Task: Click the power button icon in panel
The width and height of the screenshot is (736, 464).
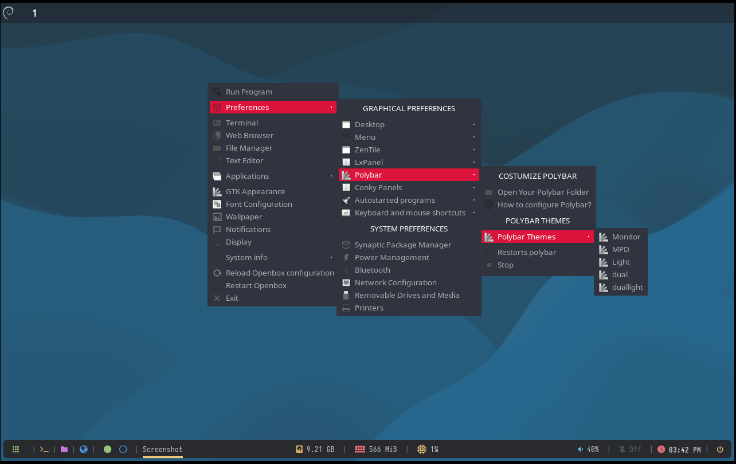Action: 720,450
